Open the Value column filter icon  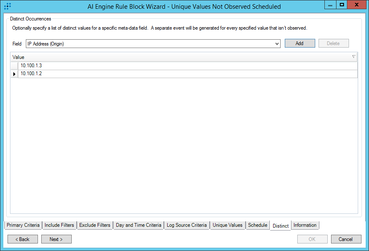[x=354, y=57]
